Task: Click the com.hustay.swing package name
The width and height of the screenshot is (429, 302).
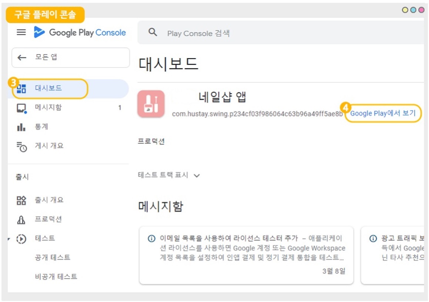Action: pos(257,114)
